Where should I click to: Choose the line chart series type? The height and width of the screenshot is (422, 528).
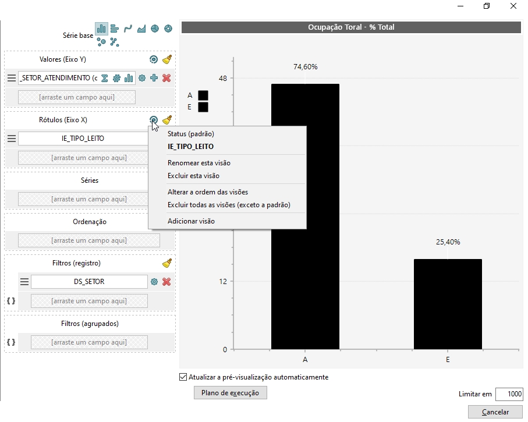pyautogui.click(x=128, y=29)
